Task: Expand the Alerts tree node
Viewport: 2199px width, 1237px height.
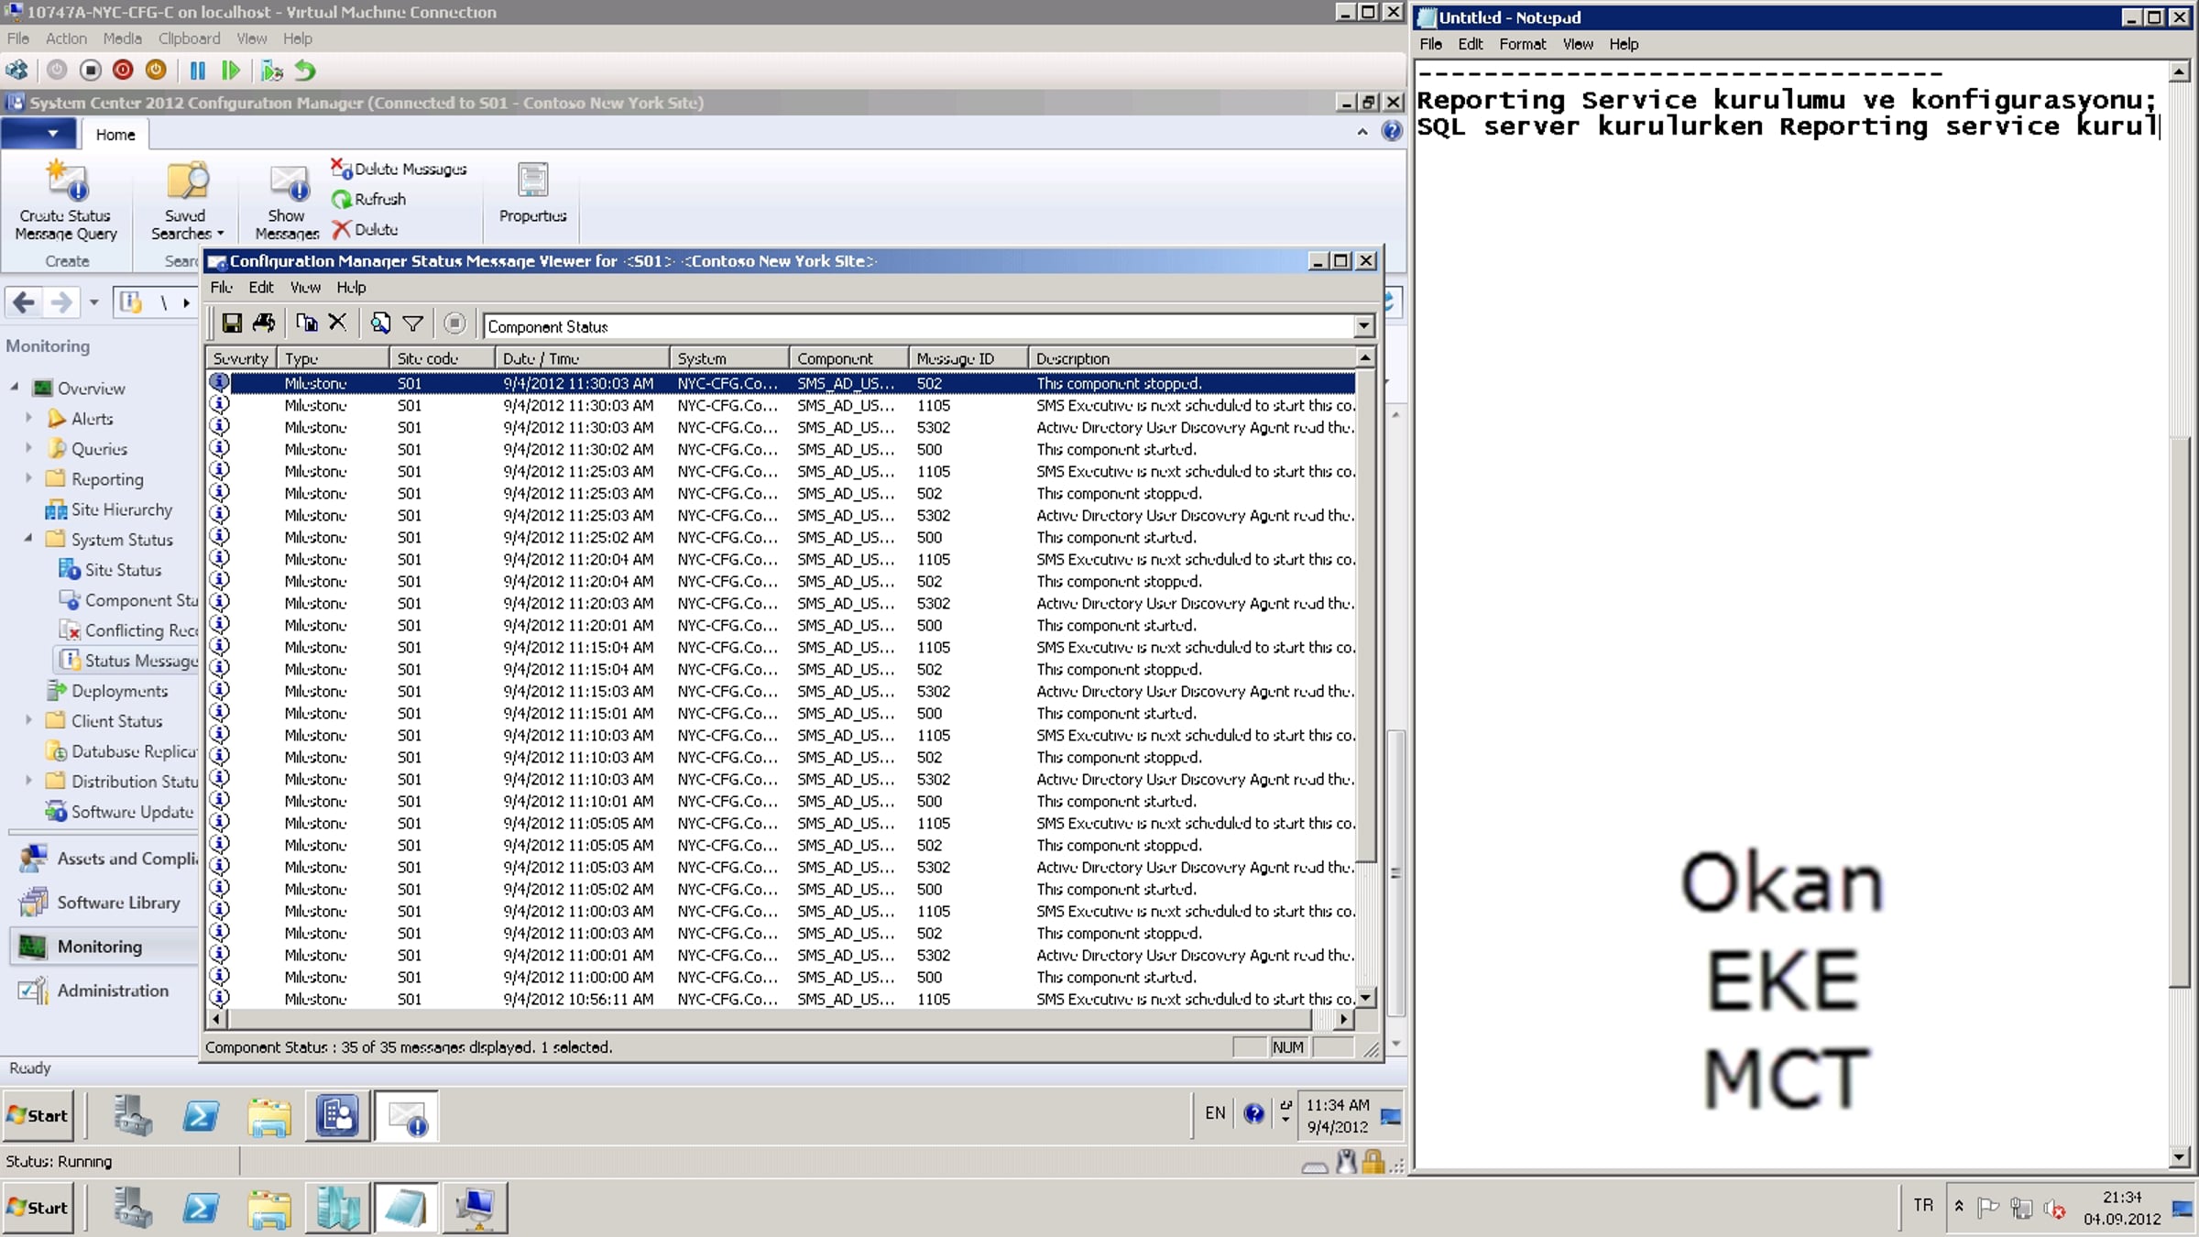Action: [x=28, y=418]
